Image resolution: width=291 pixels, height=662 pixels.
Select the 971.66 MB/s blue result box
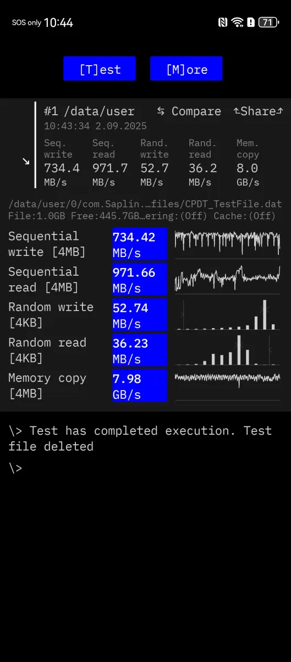140,279
